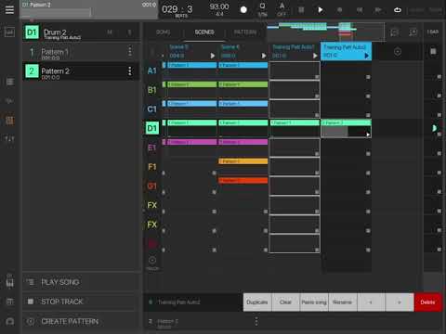Toggle the loop button in transport

398,10
